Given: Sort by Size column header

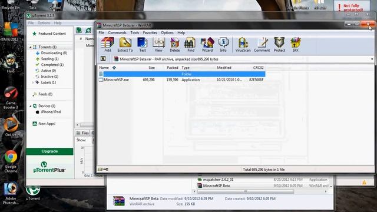Looking at the screenshot, I should [x=151, y=68].
